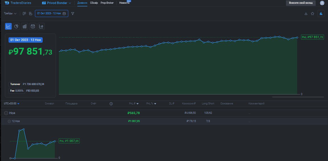The height and width of the screenshot is (161, 328).
Task: Click the 12 Ноя commission ₽179,15
Action: 191,121
